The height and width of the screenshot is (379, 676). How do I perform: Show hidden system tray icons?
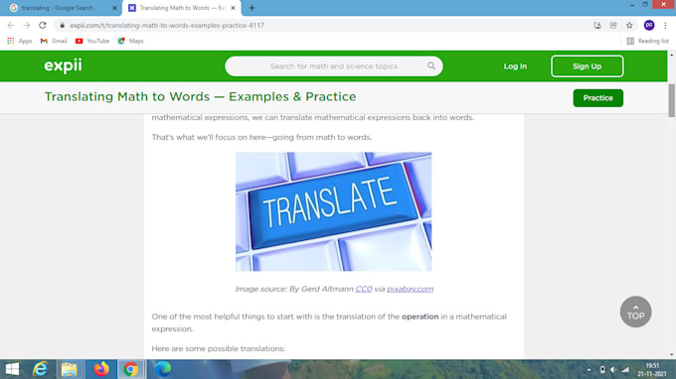click(589, 369)
